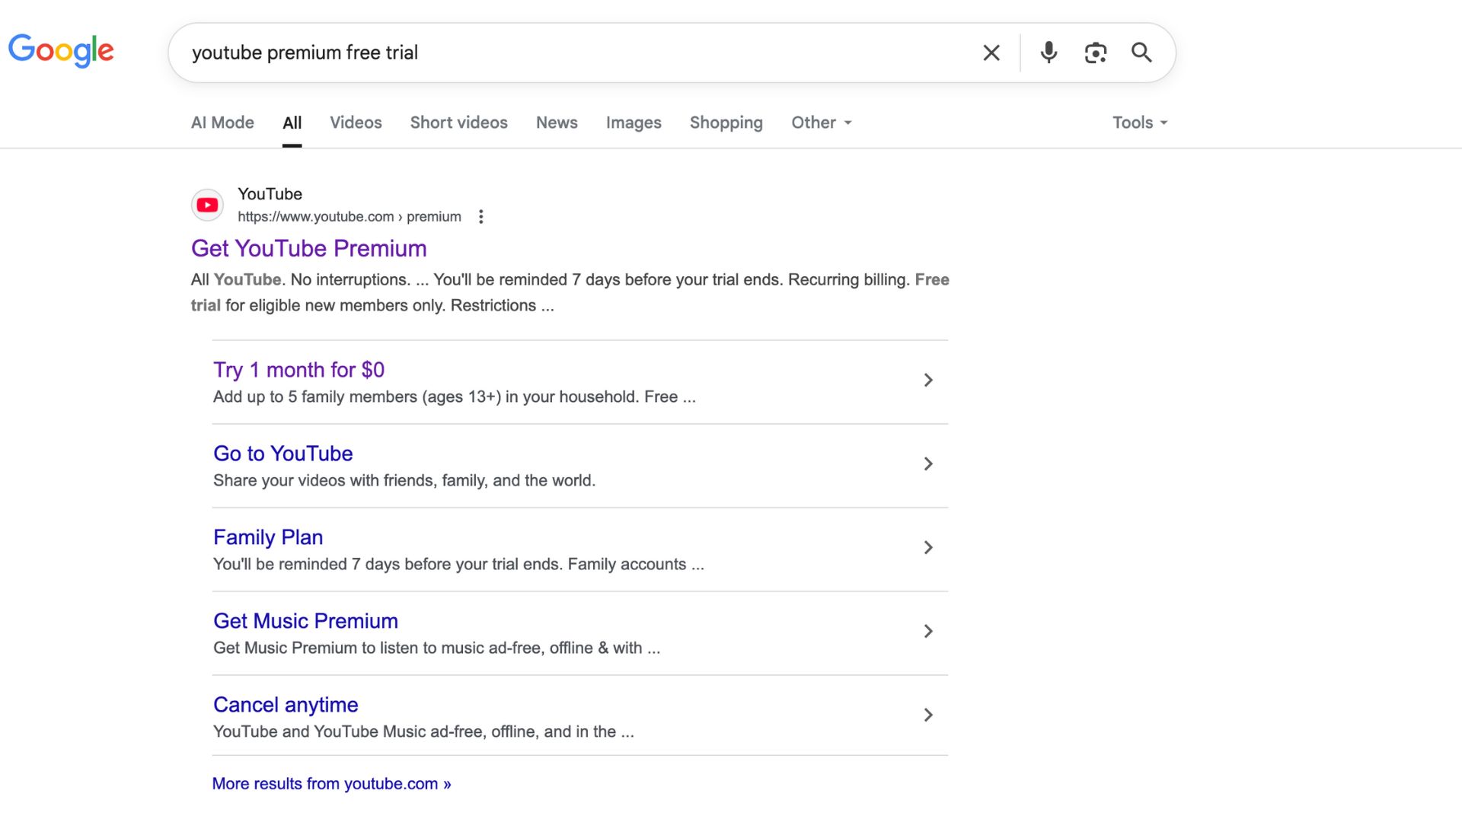Open three-dot menu for YouTube result
This screenshot has height=822, width=1462.
click(480, 217)
